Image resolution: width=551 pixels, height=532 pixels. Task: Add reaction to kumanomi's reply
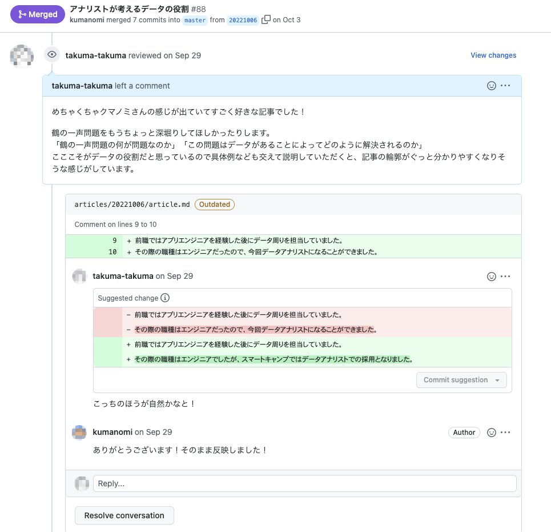pos(491,433)
